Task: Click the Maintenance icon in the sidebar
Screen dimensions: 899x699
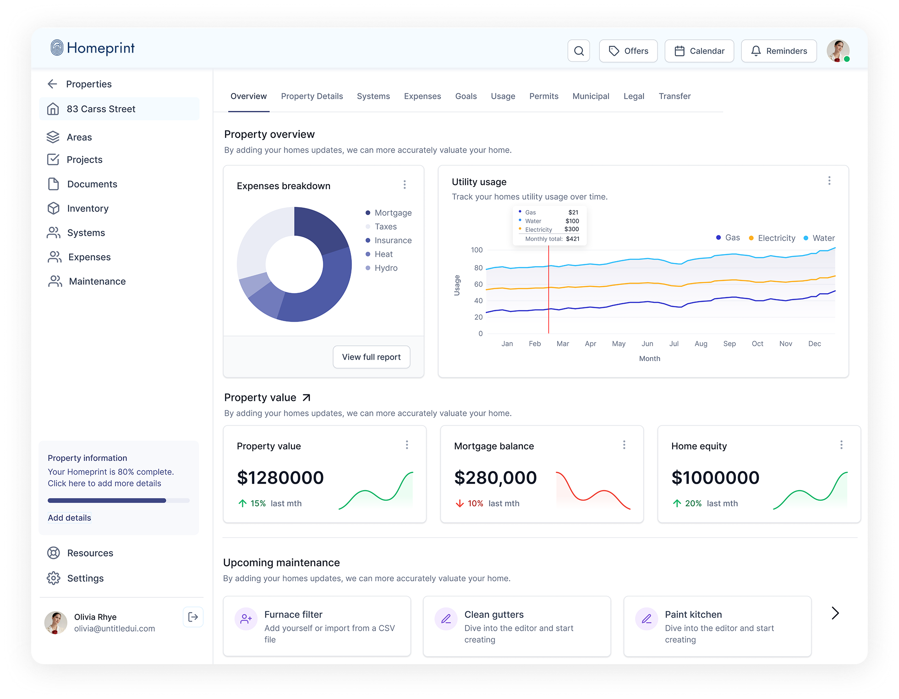Action: (55, 281)
